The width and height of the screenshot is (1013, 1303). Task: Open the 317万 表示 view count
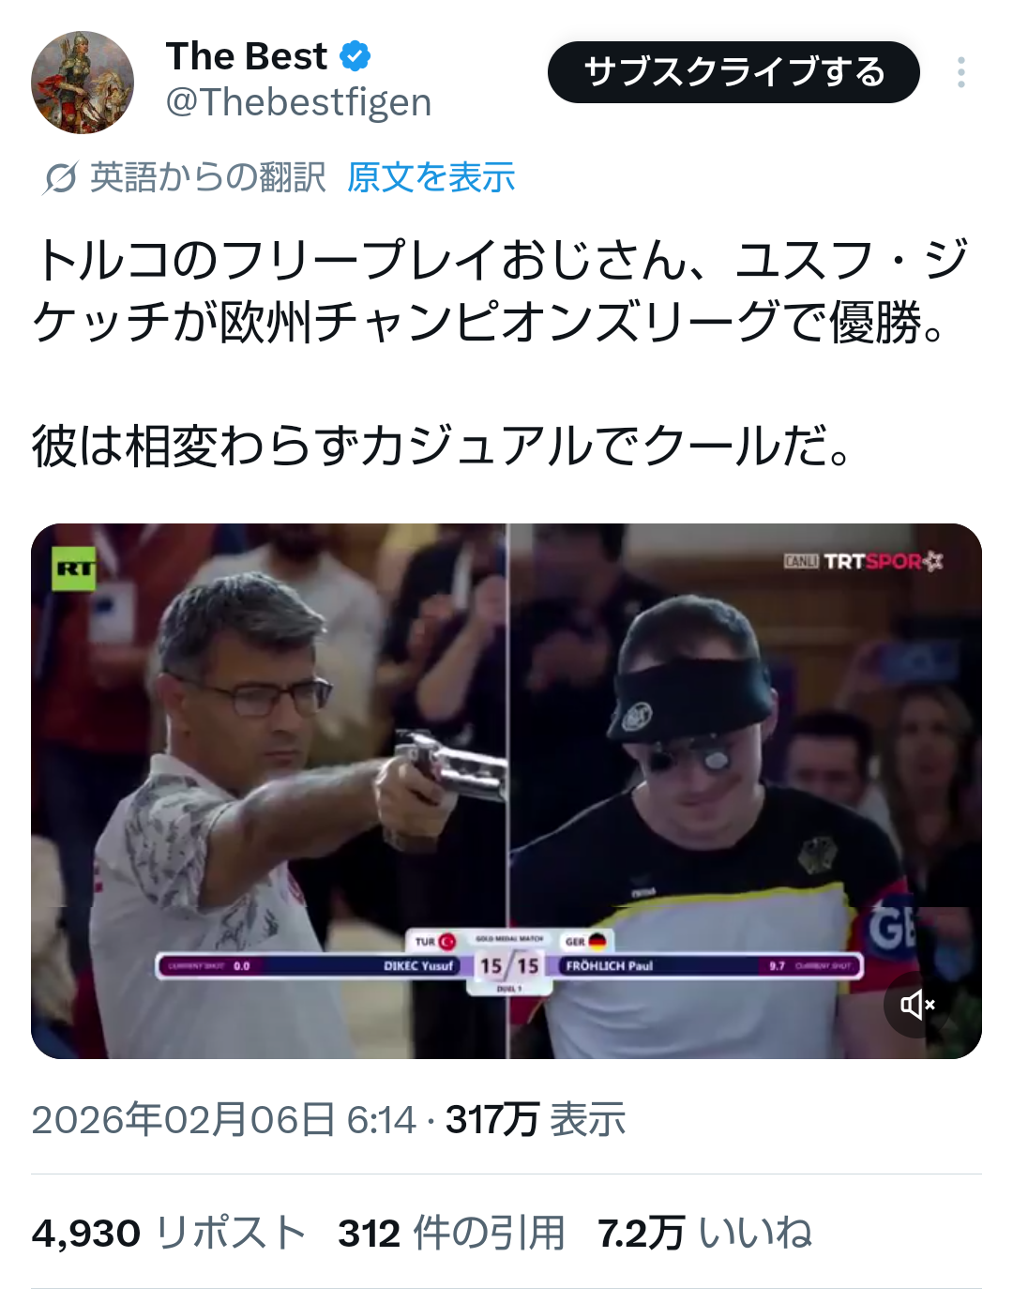pos(536,1119)
